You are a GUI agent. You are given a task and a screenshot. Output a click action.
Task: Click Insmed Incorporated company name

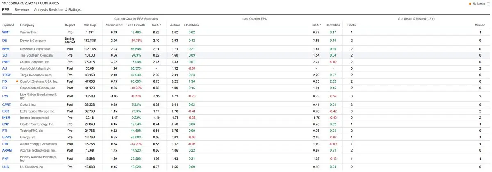pyautogui.click(x=35, y=118)
